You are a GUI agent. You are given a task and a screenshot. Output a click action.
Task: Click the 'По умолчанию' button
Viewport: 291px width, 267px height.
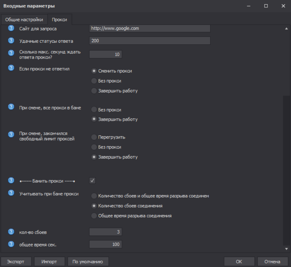coord(88,261)
